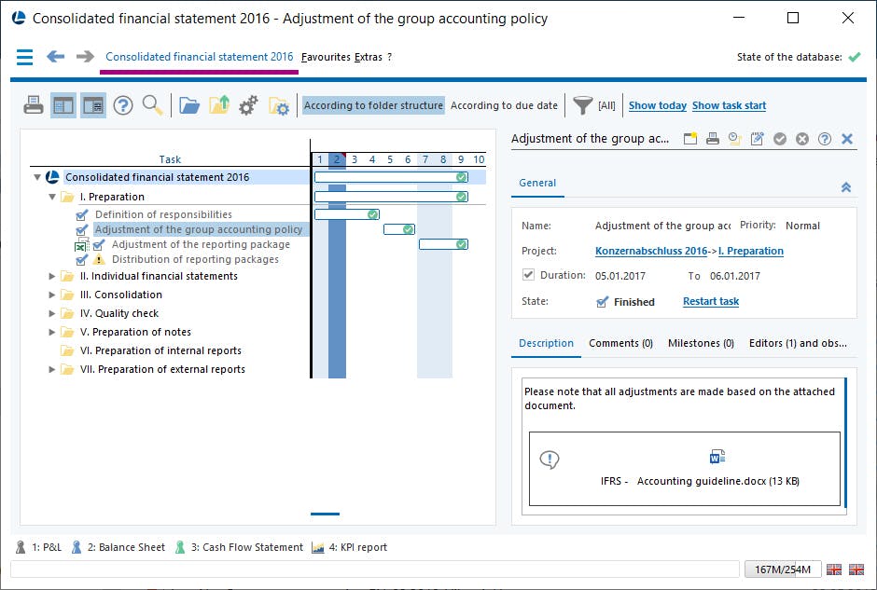877x590 pixels.
Task: Open the 1: P&L report
Action: point(39,547)
